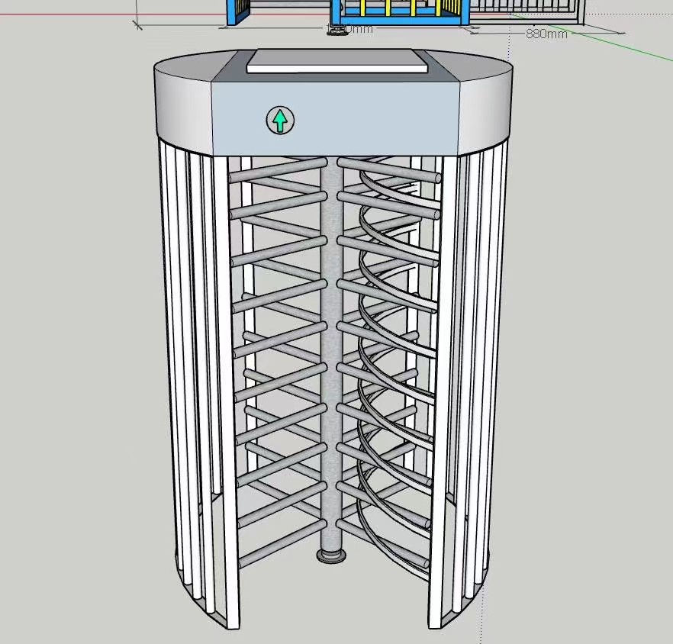Click the green arrow indicator on the turnstile
Viewport: 673px width, 644px height.
point(280,120)
